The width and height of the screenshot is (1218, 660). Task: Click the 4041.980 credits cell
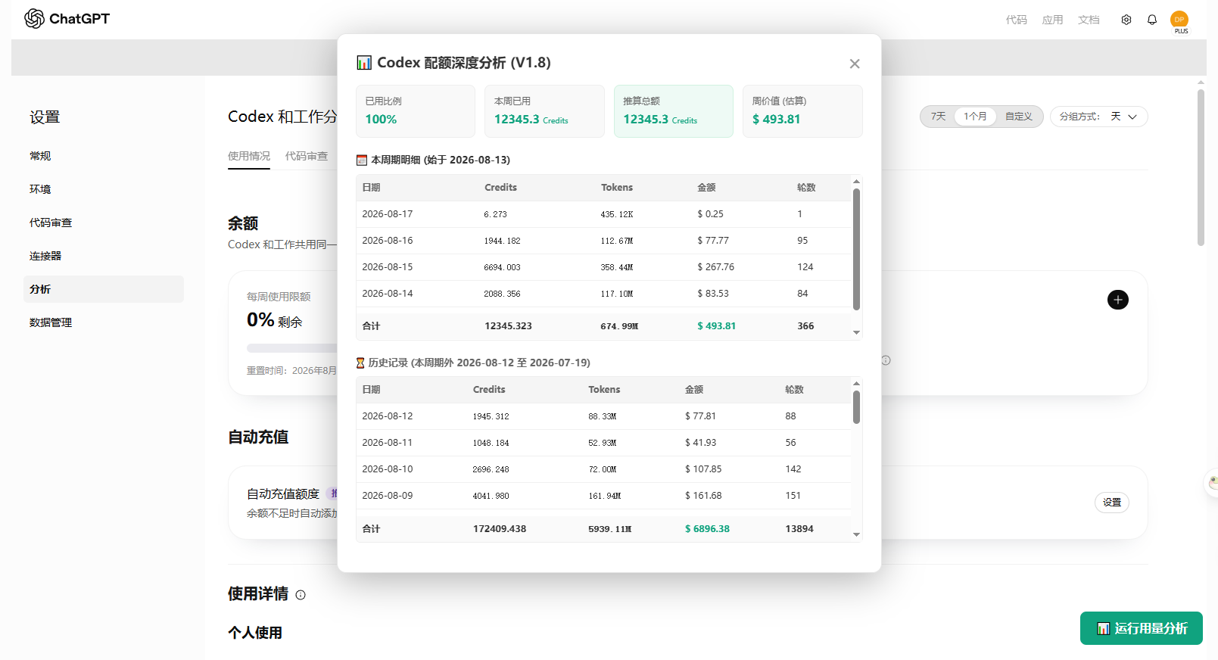[x=491, y=497]
